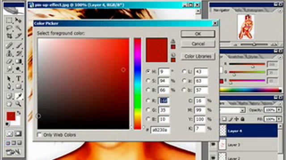
Task: Click the large saturation-brightness color field
Action: 84,84
